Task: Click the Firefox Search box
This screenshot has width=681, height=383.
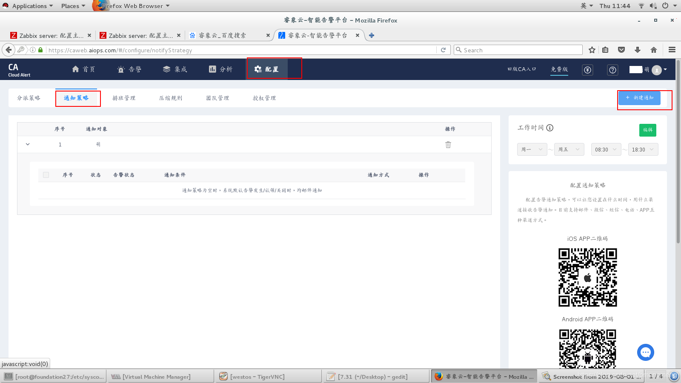Action: click(518, 50)
